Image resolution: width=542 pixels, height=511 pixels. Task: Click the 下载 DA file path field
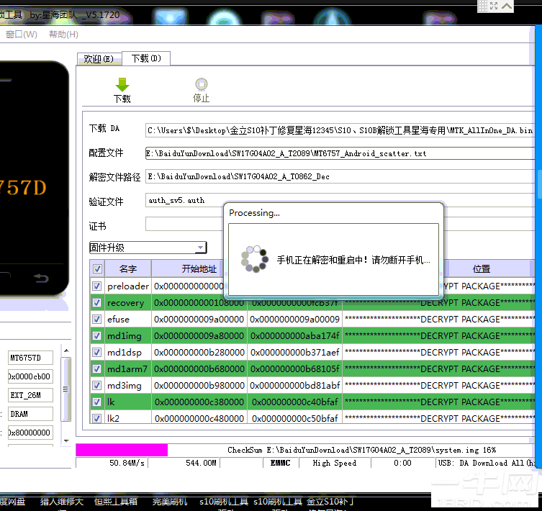click(x=340, y=130)
